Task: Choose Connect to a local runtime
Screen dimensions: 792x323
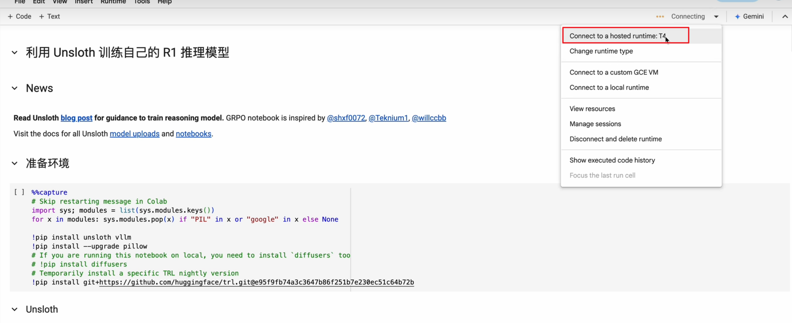Action: (641, 87)
